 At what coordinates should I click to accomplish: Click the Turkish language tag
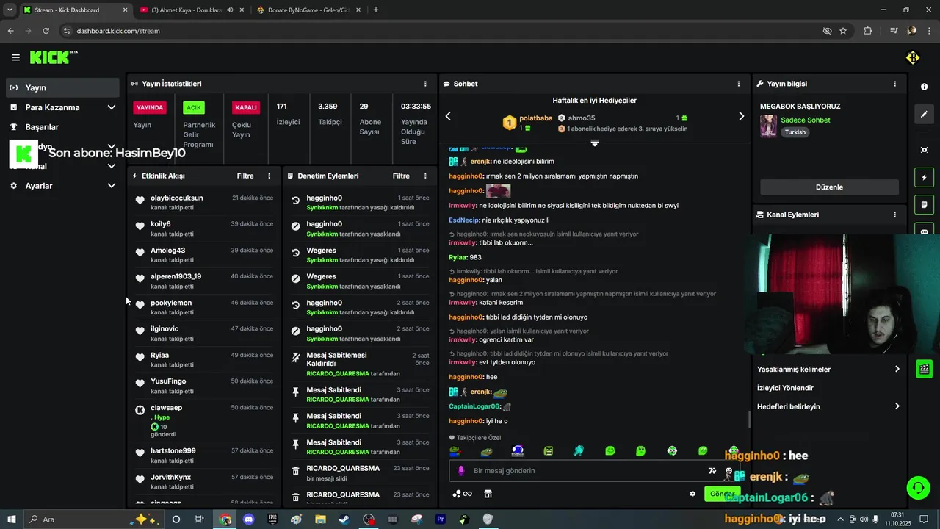[x=795, y=132]
